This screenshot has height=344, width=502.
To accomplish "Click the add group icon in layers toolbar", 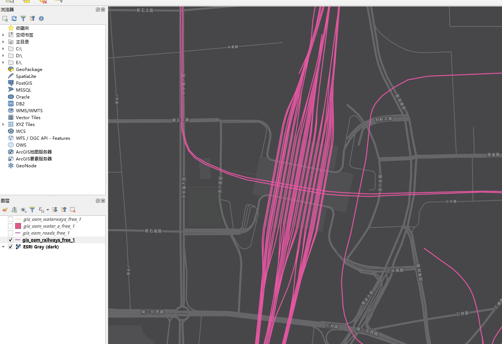I will pos(14,210).
